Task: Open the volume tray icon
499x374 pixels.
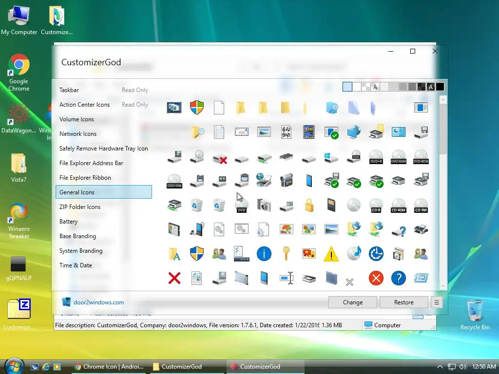Action: tap(463, 367)
